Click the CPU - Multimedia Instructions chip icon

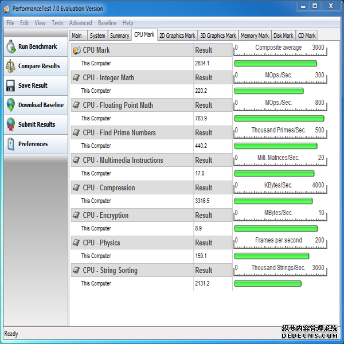pyautogui.click(x=76, y=160)
